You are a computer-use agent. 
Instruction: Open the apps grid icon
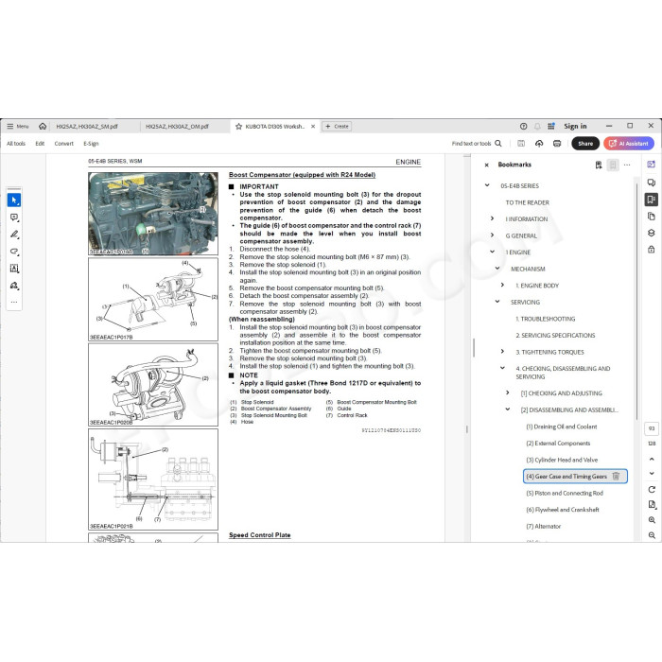click(551, 126)
